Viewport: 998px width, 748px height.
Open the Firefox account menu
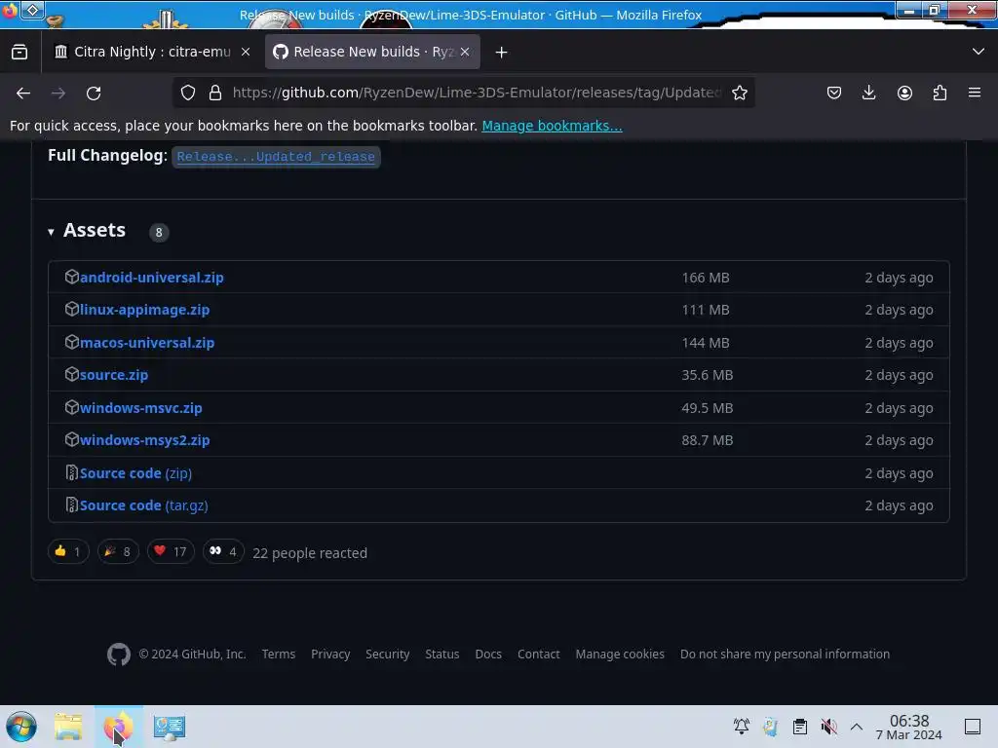tap(904, 93)
